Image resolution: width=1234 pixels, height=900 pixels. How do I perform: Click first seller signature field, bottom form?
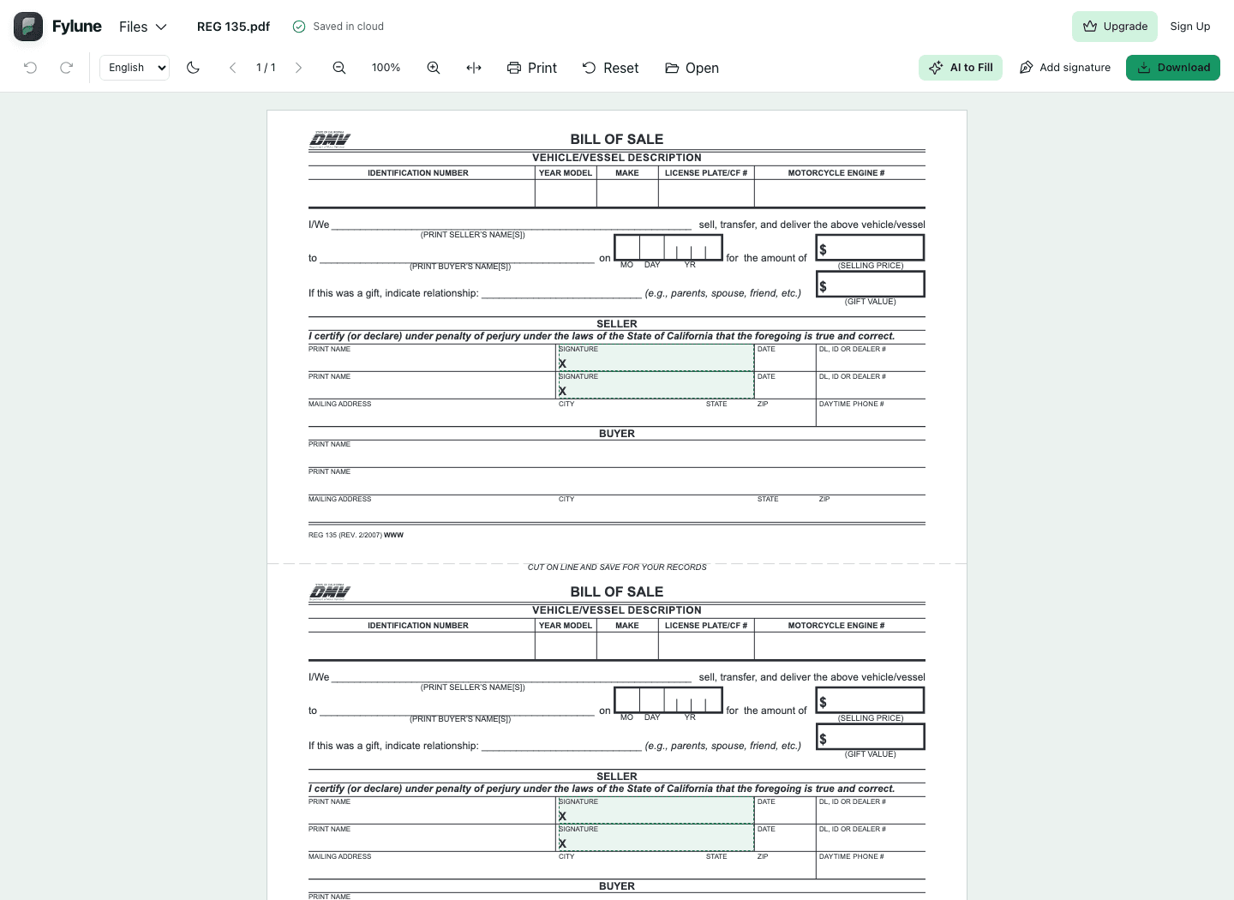point(656,810)
